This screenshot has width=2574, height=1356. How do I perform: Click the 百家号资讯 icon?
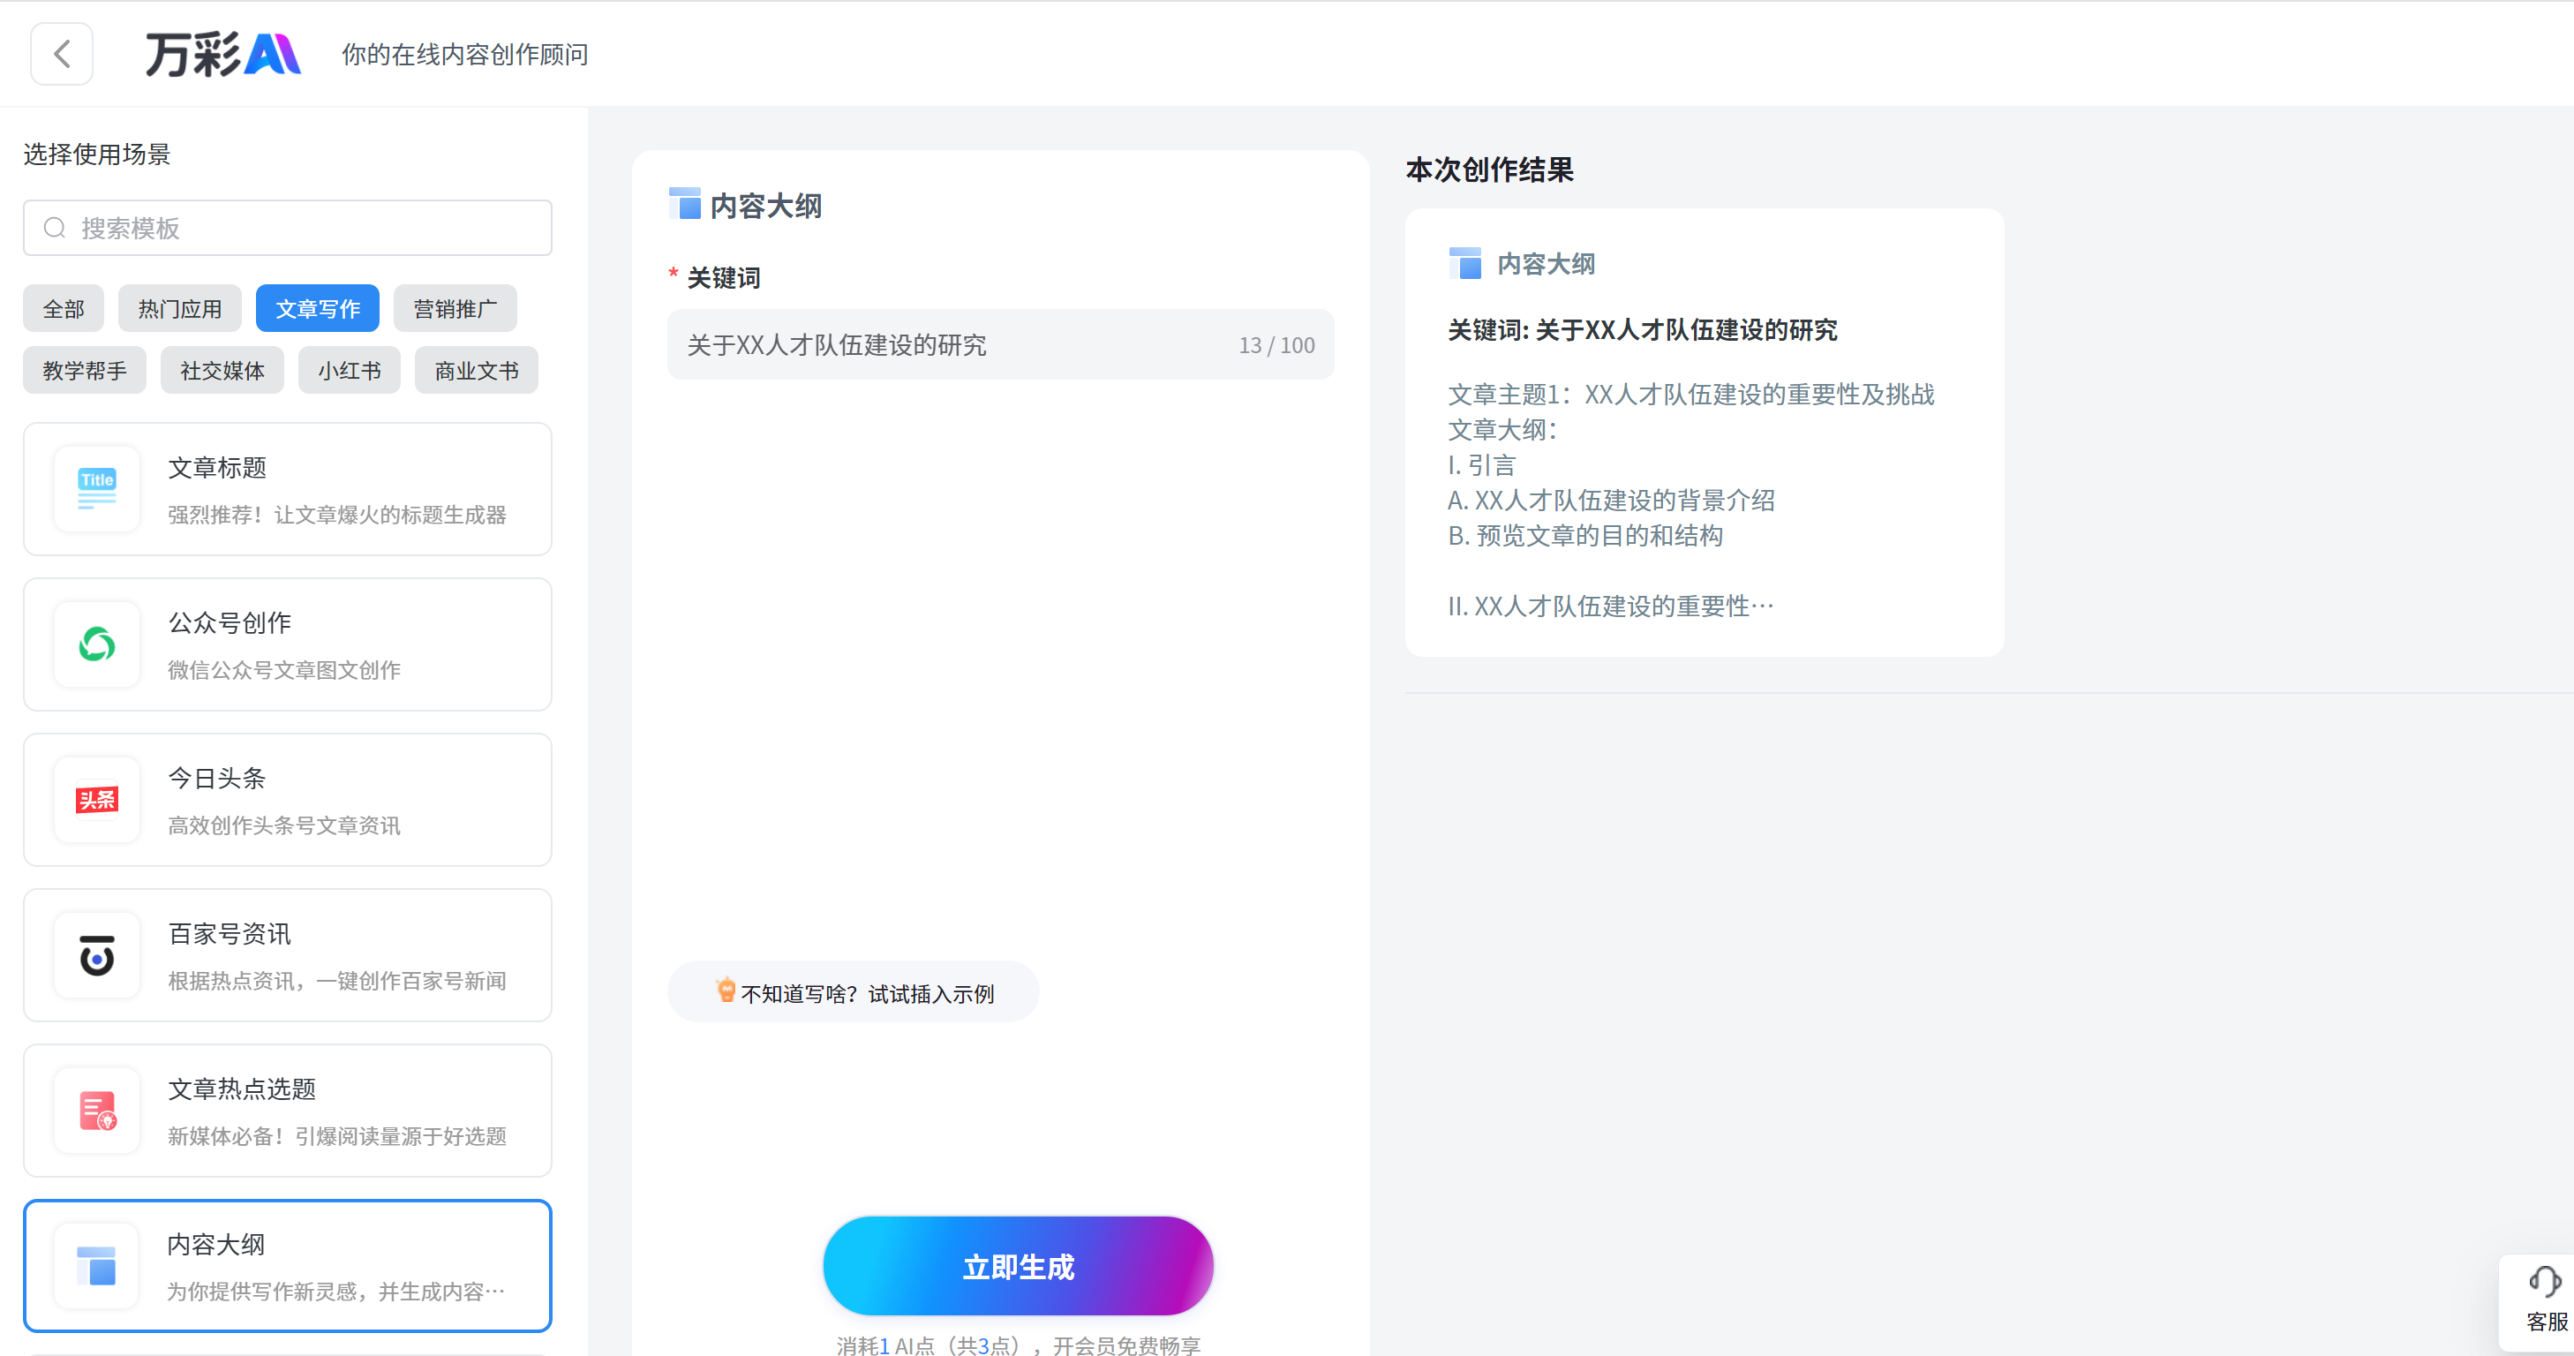[97, 955]
